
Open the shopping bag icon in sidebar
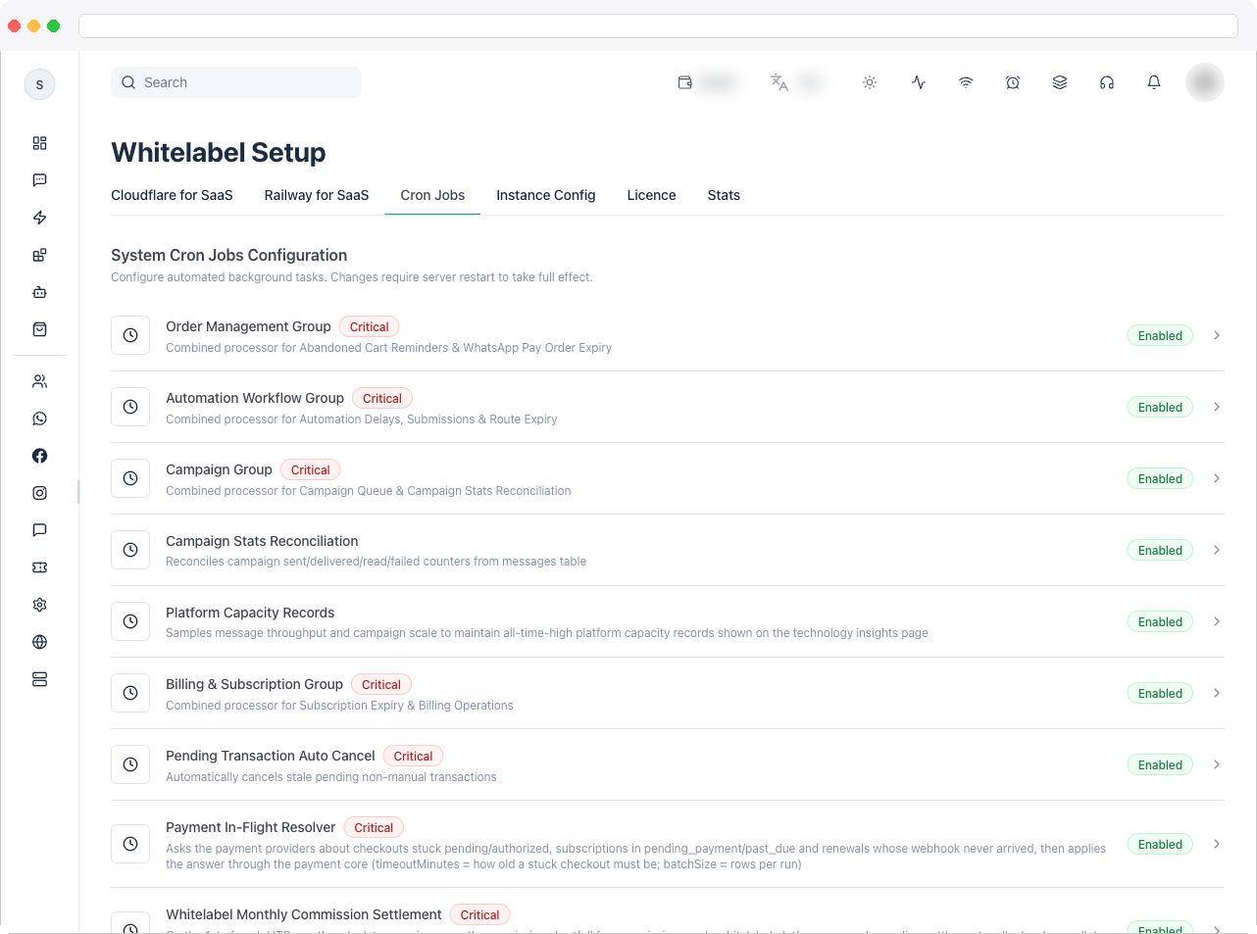click(39, 329)
